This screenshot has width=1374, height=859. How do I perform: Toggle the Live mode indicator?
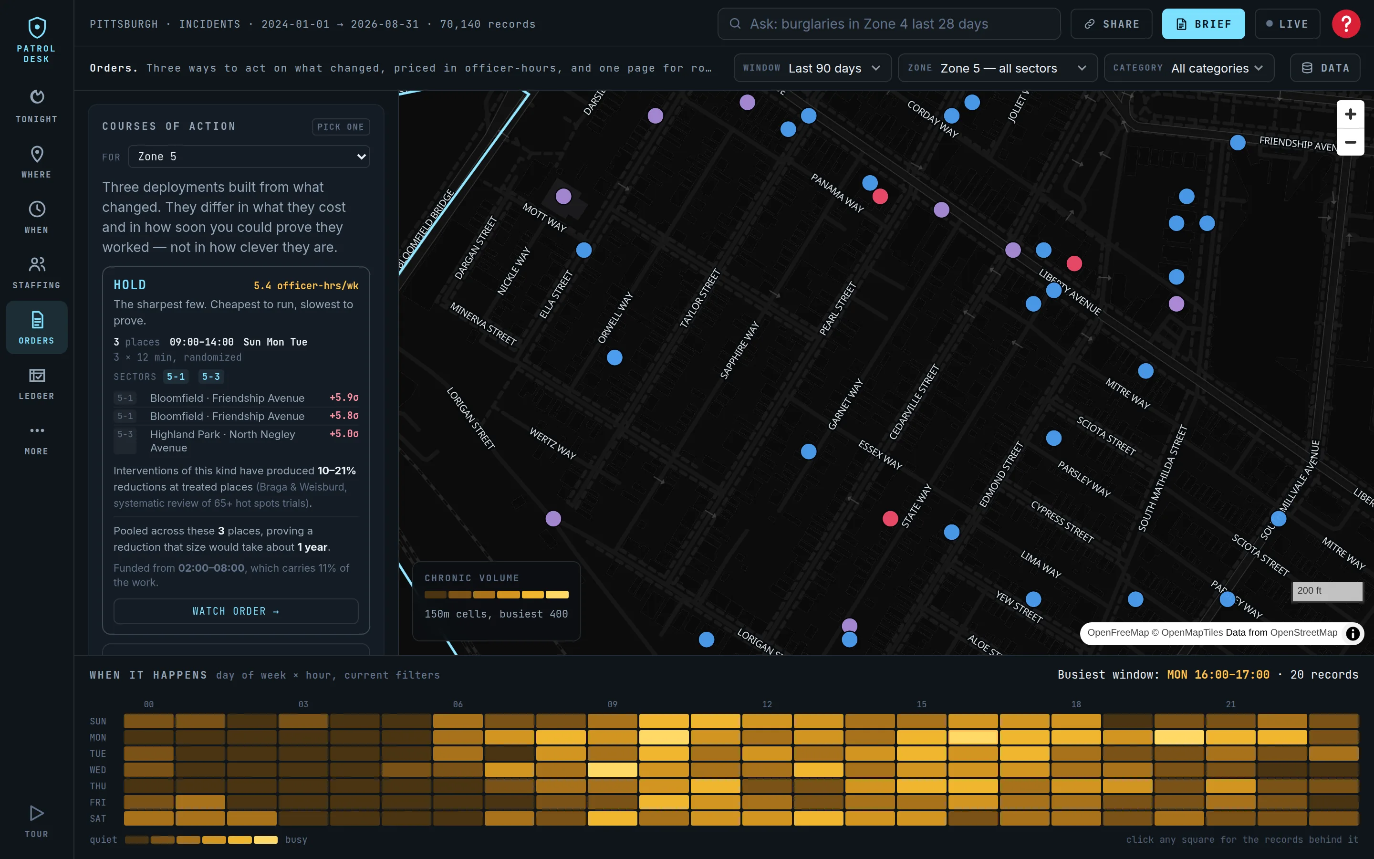[x=1287, y=24]
